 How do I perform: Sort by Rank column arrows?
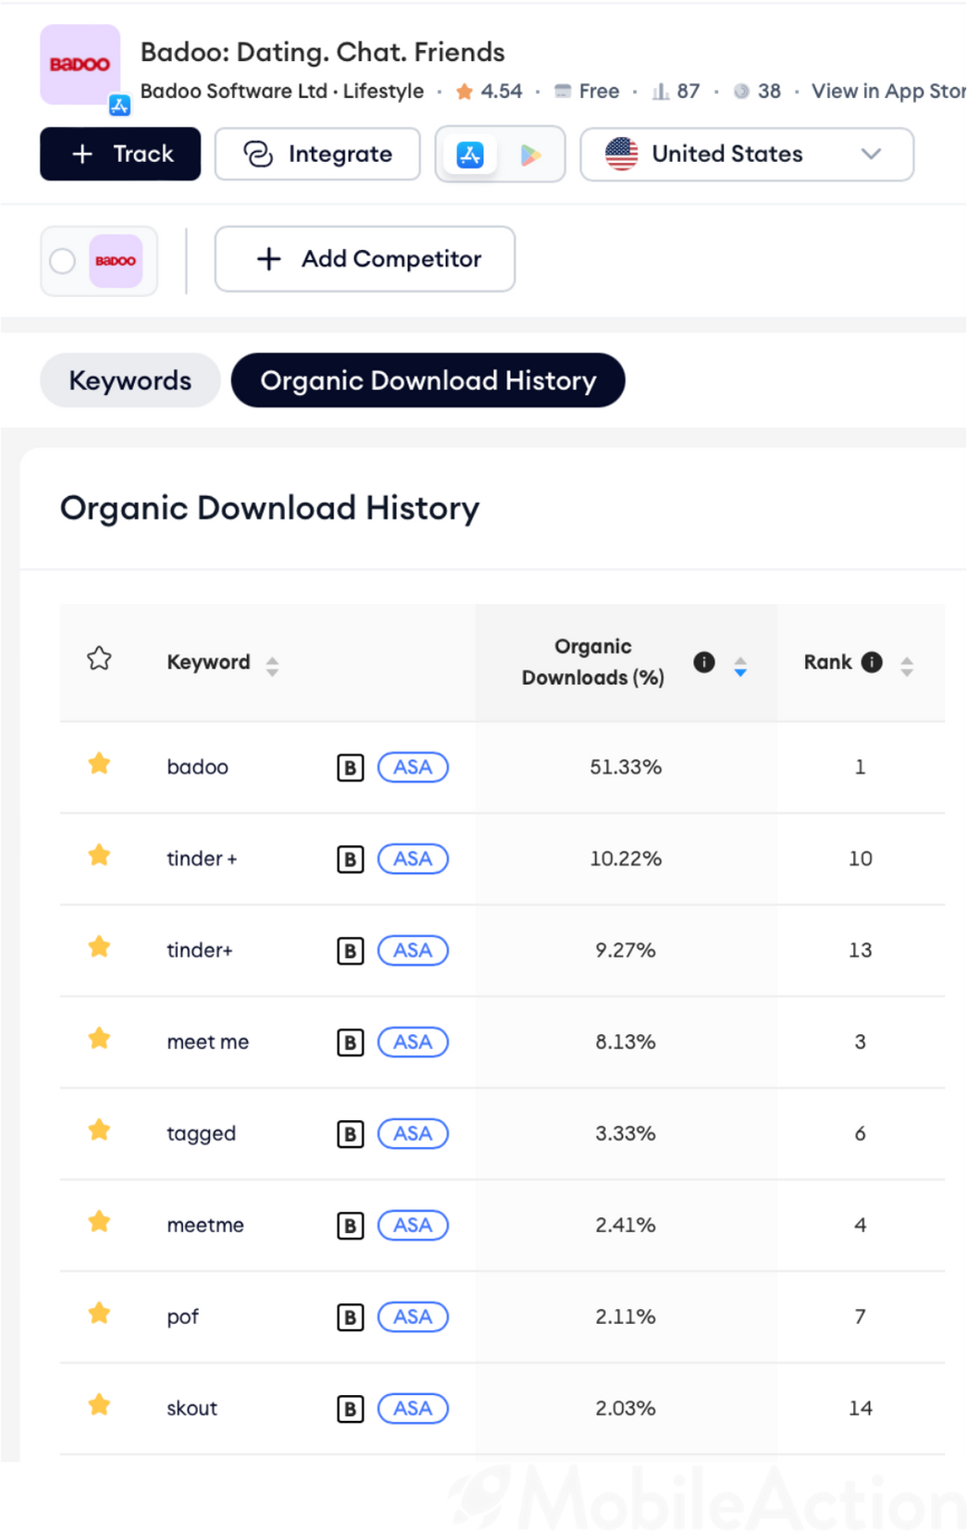[907, 666]
